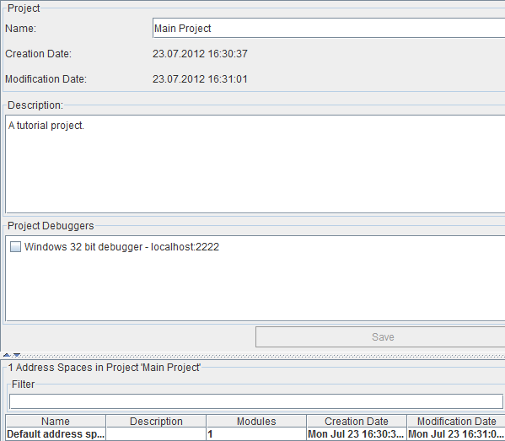This screenshot has width=505, height=441.
Task: Click the address spaces Filter field
Action: coord(256,401)
